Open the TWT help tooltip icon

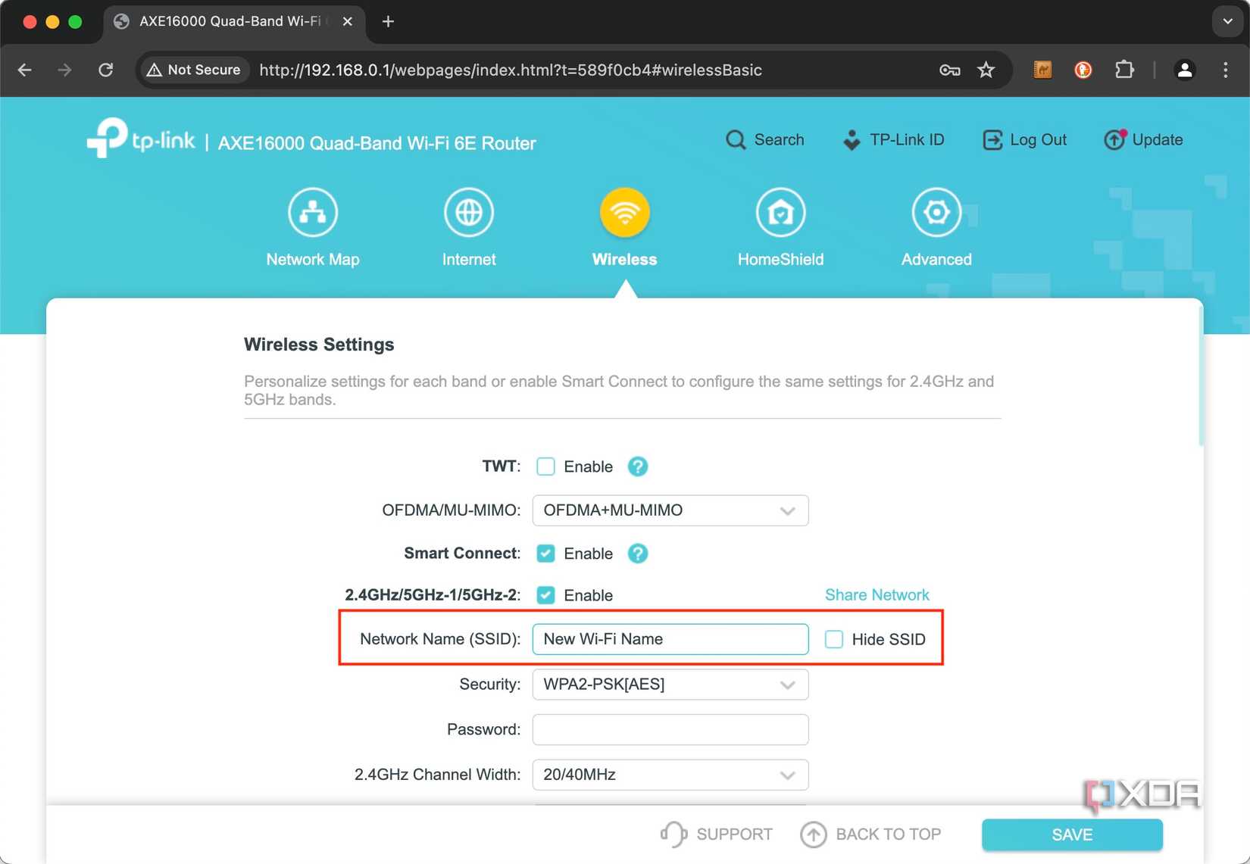[x=637, y=466]
